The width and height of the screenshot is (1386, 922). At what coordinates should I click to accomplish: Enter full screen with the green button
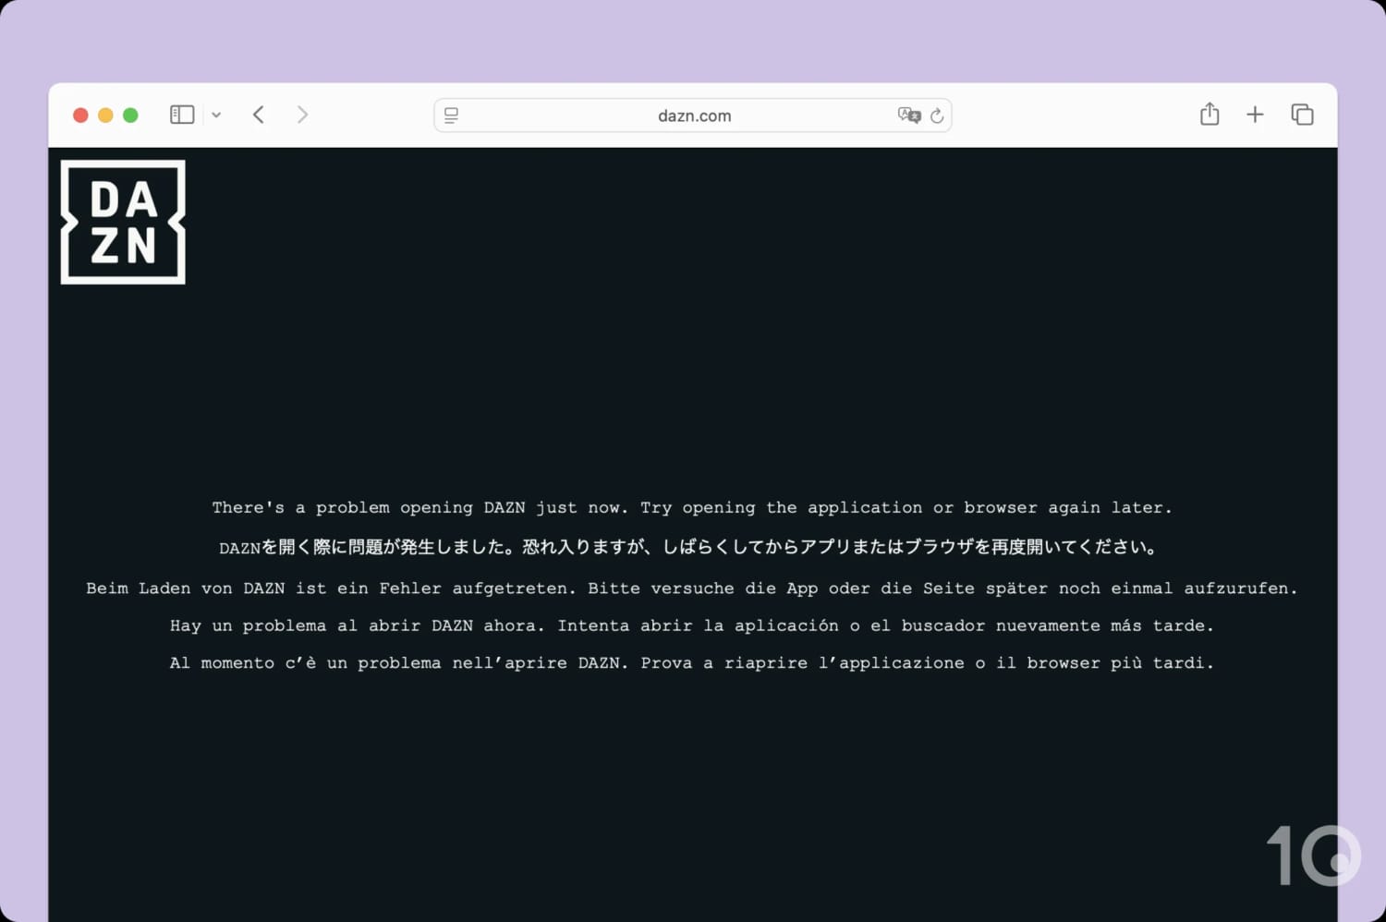pyautogui.click(x=130, y=115)
